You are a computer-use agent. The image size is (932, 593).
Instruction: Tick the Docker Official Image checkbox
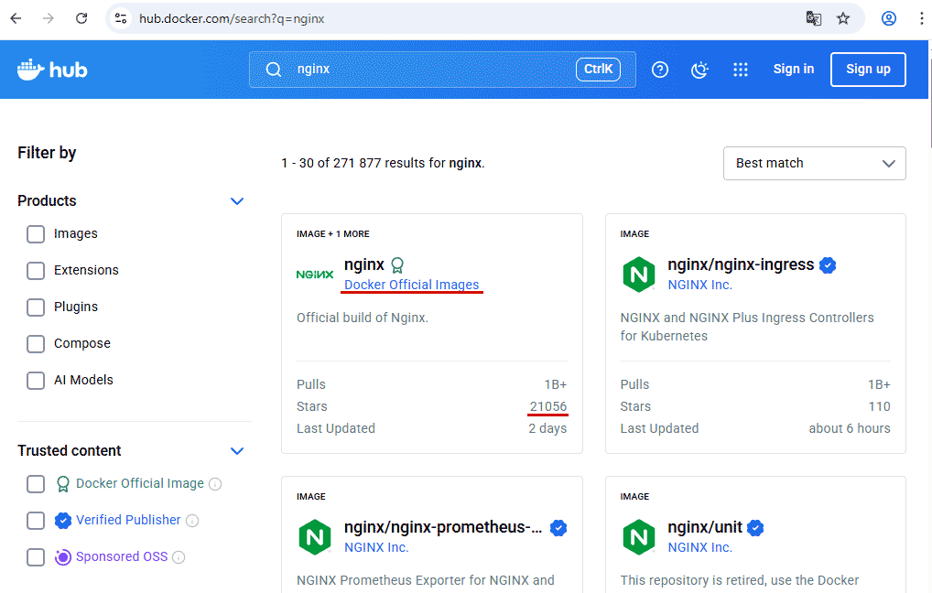36,484
